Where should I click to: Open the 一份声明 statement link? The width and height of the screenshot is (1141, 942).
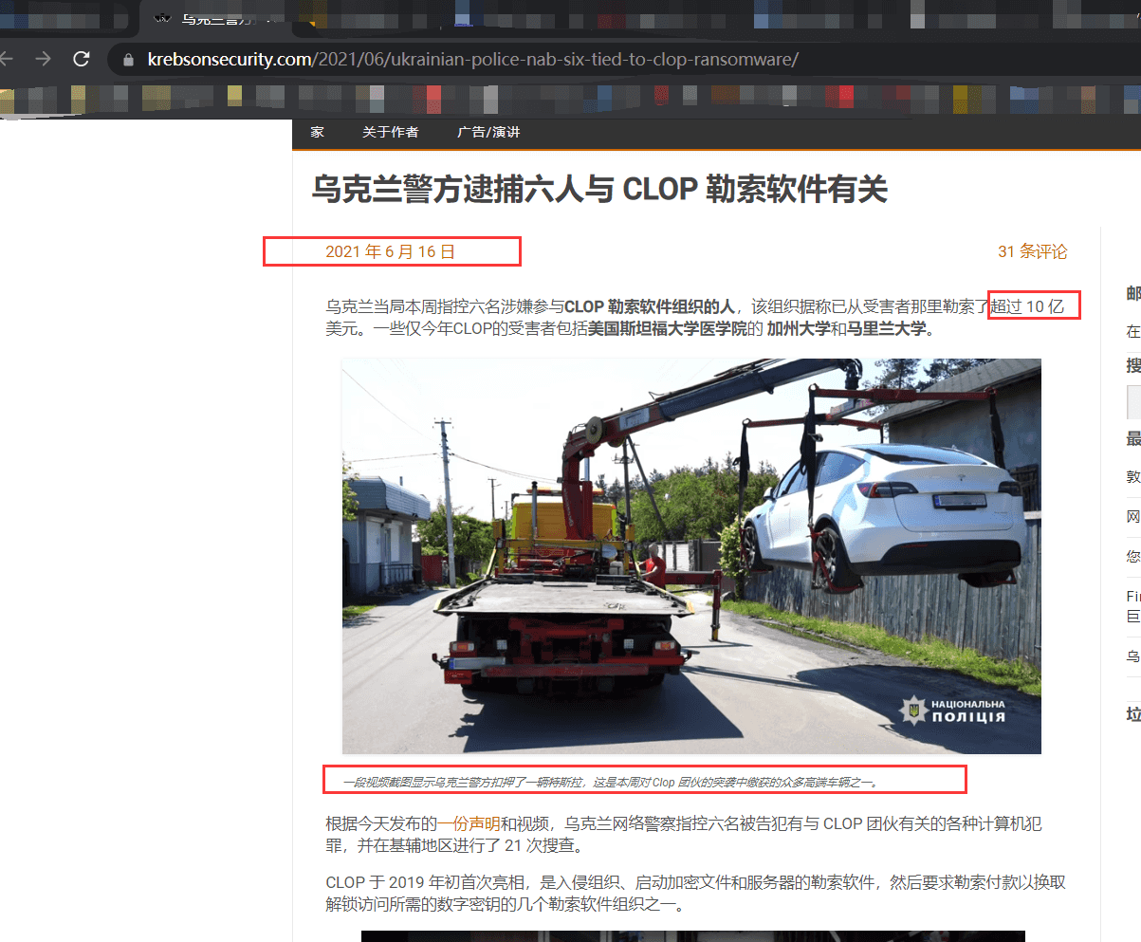tap(468, 823)
